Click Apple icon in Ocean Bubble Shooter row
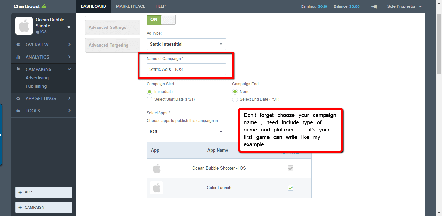 tap(157, 168)
